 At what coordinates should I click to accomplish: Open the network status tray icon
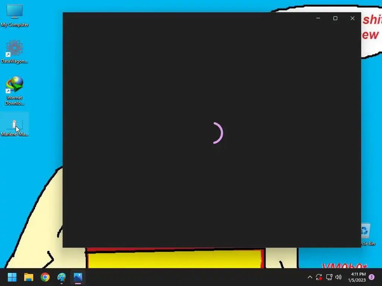click(x=329, y=277)
